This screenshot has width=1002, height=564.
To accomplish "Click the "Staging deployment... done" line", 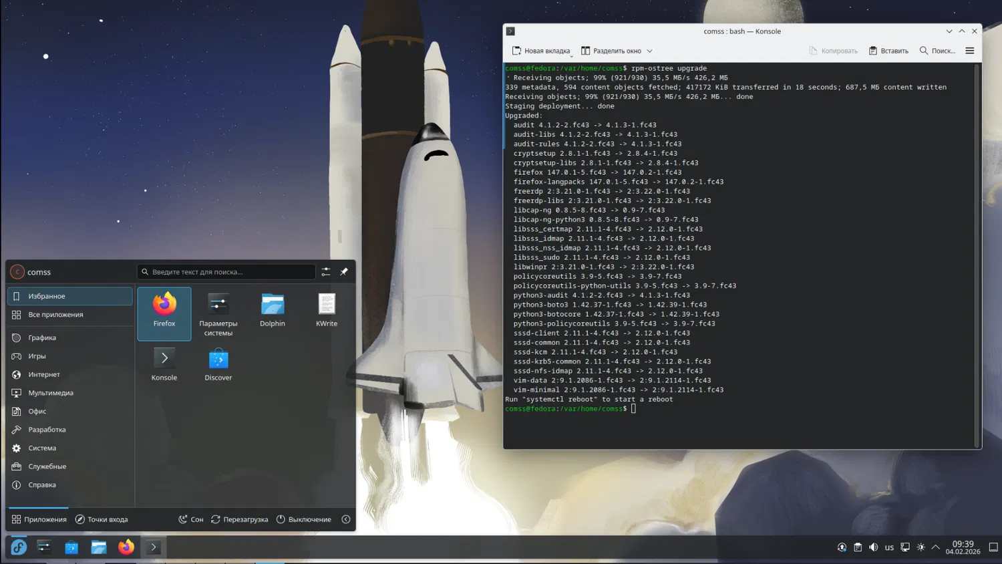I will click(x=560, y=106).
